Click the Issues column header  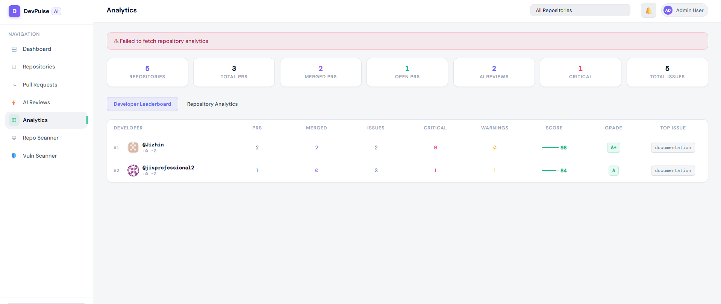[376, 128]
